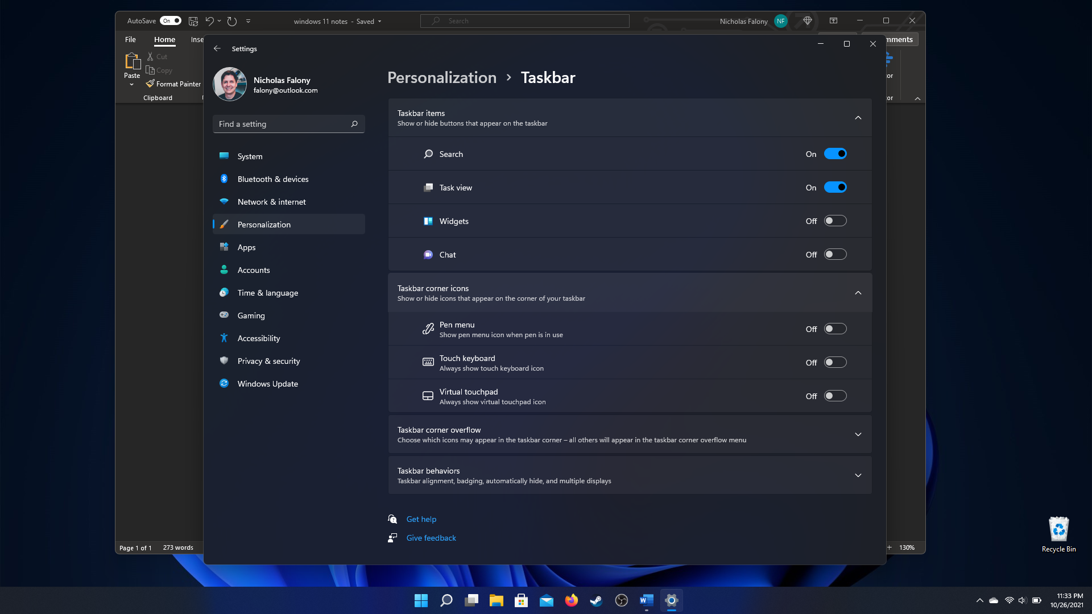Open the Recycle Bin desktop icon
Image resolution: width=1092 pixels, height=614 pixels.
click(x=1058, y=534)
